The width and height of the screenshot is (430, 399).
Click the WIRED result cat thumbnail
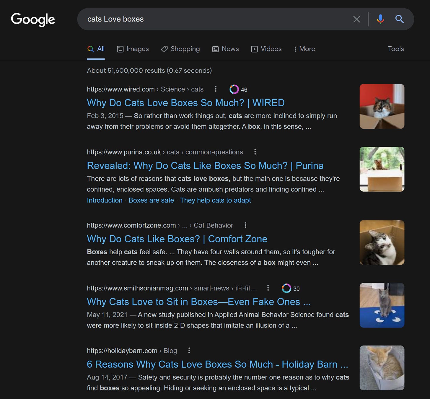click(x=382, y=106)
